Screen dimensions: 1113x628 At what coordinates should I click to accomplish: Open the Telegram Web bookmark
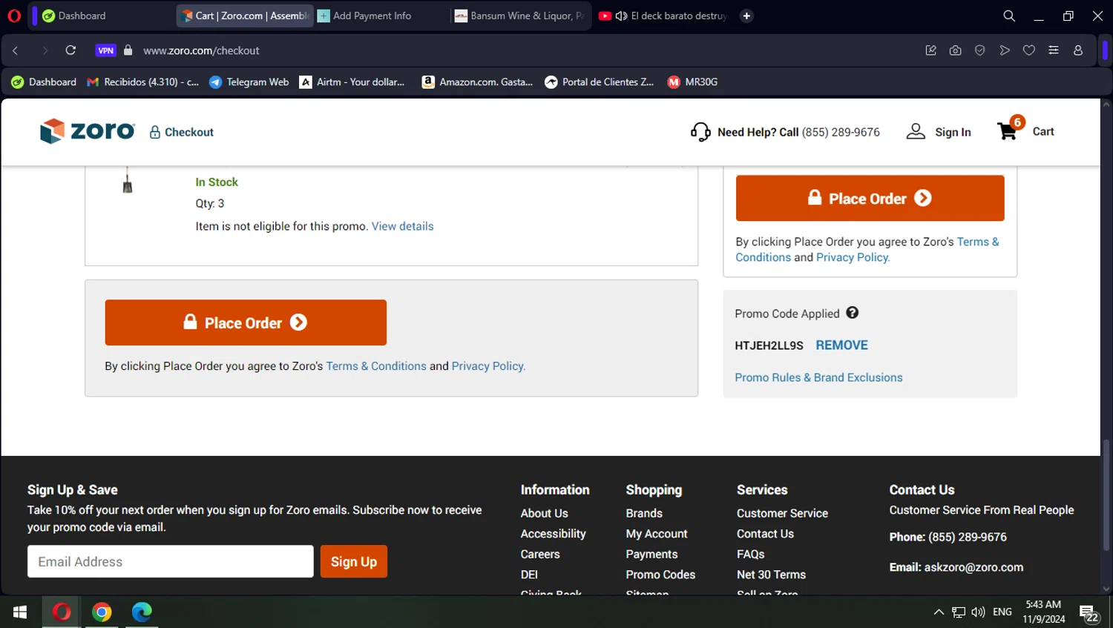[x=249, y=82]
